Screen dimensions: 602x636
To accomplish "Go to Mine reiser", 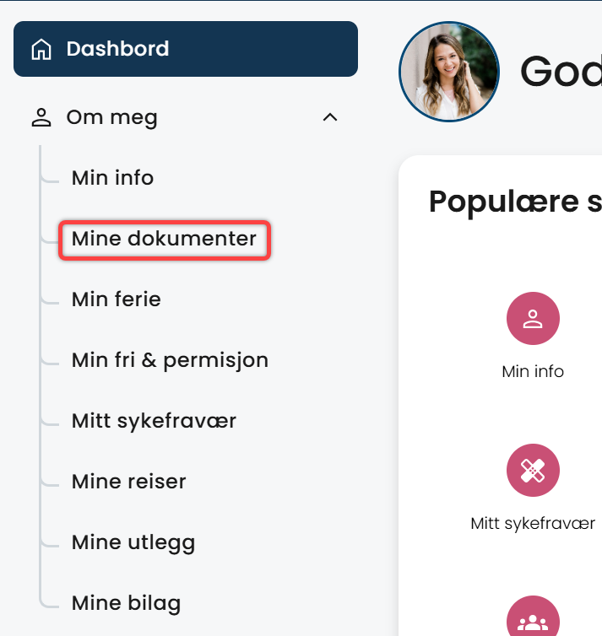I will [128, 482].
